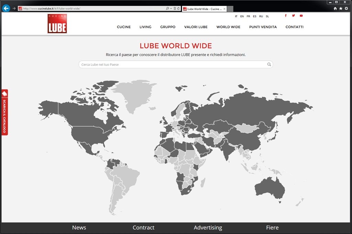Click the 'Cerca Lube nel tuo Paese' field
This screenshot has width=352, height=234.
[176, 64]
